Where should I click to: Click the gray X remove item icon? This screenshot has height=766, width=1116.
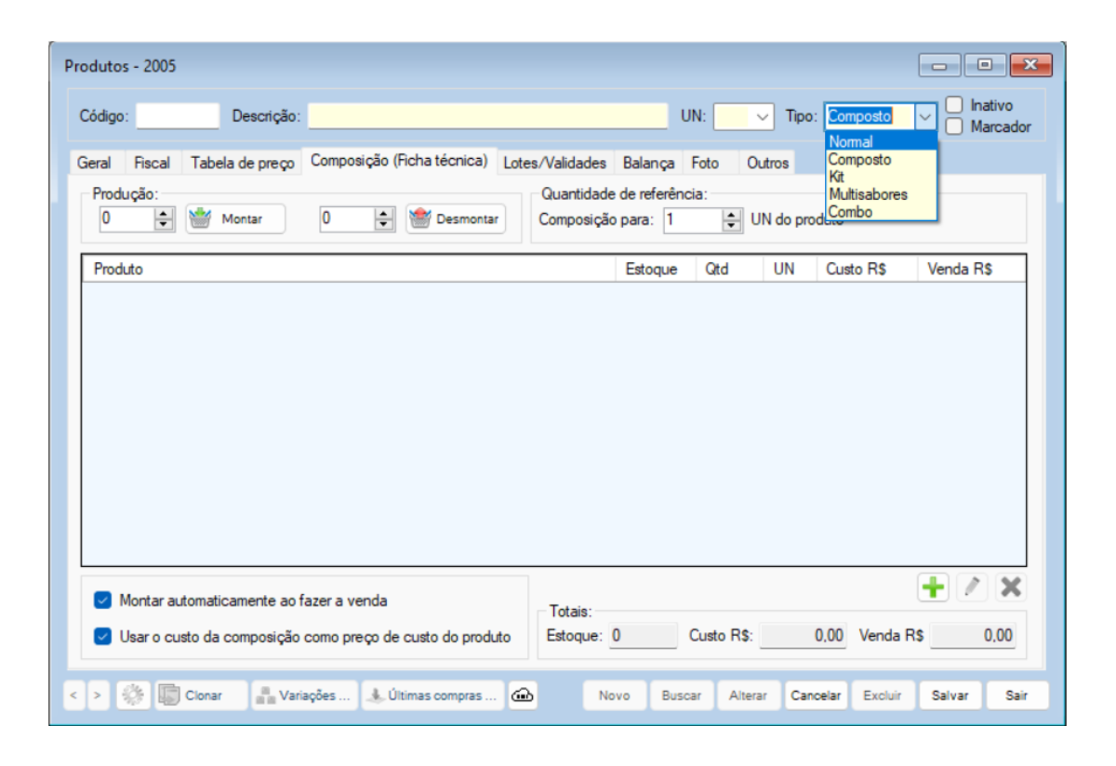[x=1010, y=588]
